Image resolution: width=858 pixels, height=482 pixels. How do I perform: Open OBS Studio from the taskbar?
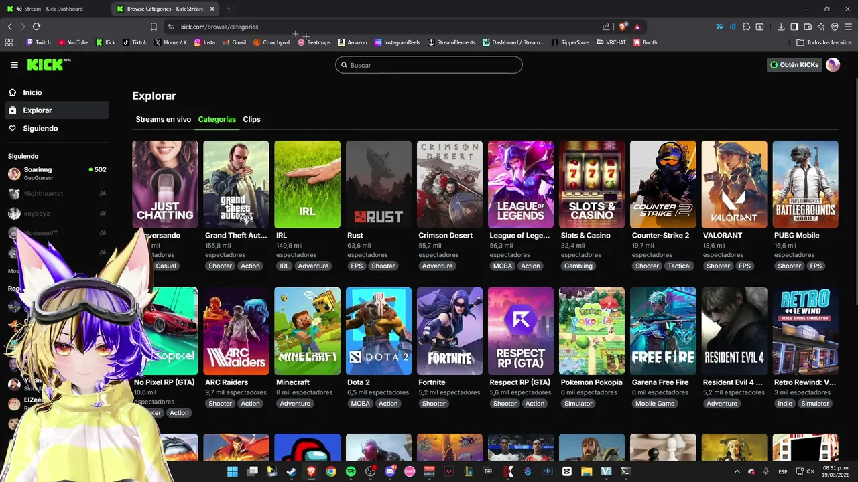(x=370, y=471)
